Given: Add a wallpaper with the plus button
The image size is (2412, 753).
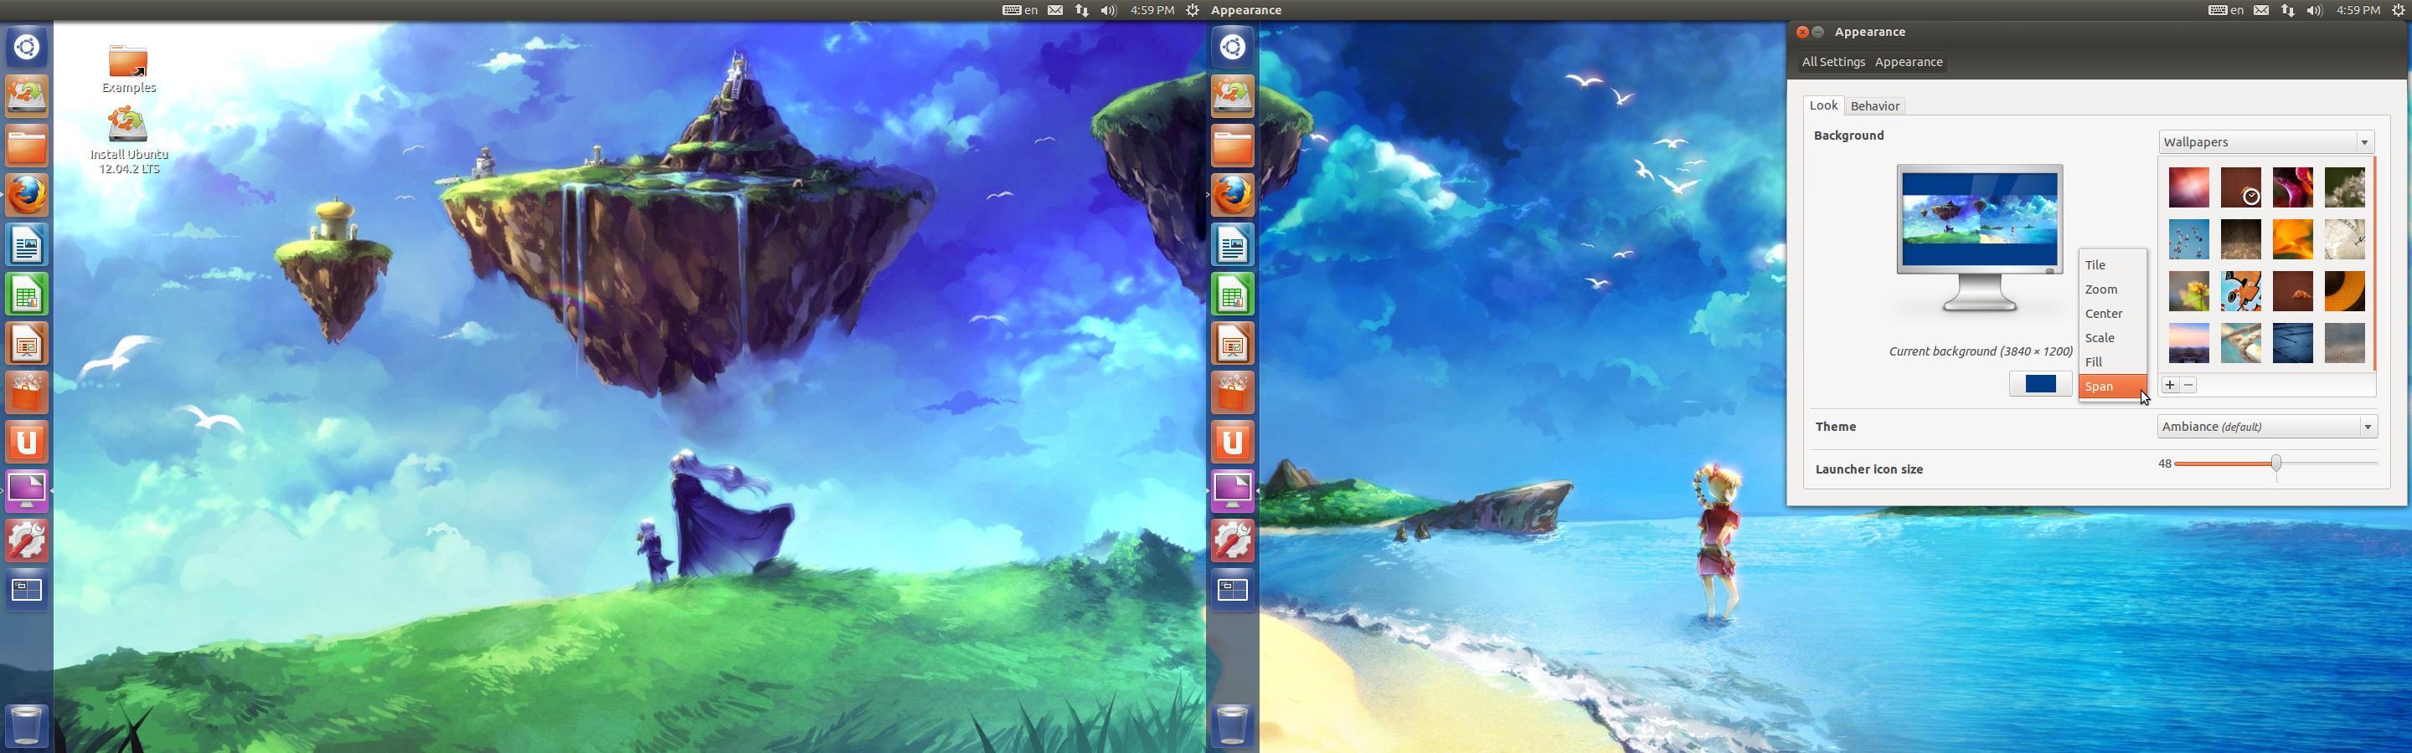Looking at the screenshot, I should [2169, 385].
